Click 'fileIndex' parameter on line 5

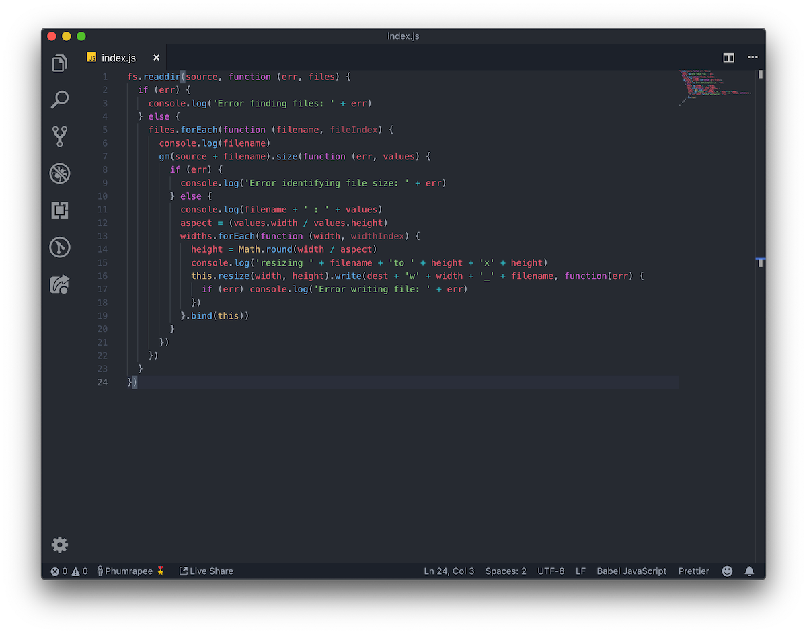pos(354,130)
